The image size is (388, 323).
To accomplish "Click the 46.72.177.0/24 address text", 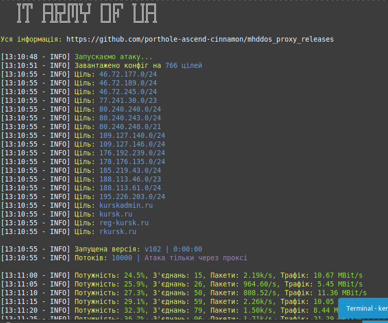I will [x=128, y=74].
